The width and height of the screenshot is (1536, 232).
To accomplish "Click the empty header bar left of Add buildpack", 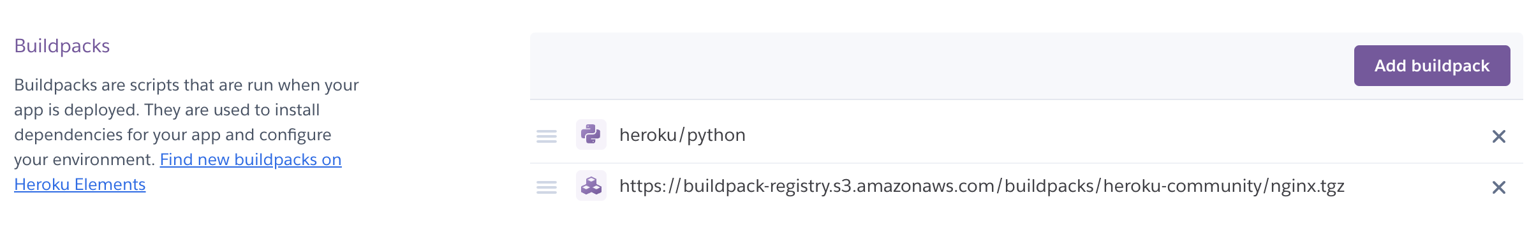I will [x=938, y=66].
